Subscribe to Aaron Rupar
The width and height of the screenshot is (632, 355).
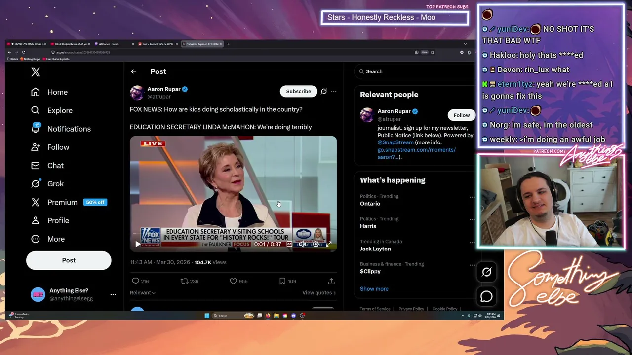tap(299, 91)
